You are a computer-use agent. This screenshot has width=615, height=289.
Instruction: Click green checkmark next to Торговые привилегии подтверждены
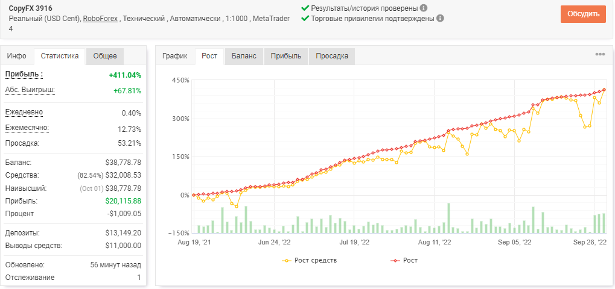pyautogui.click(x=305, y=19)
